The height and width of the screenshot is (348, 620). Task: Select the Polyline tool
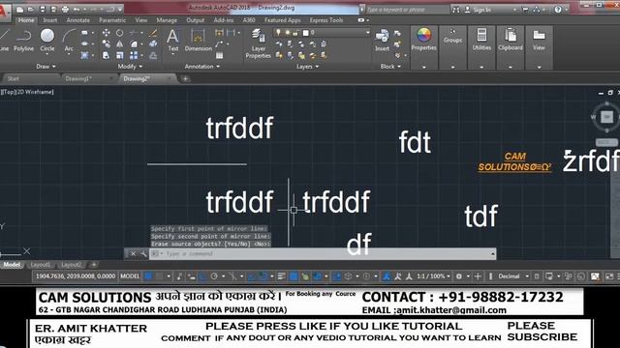23,41
